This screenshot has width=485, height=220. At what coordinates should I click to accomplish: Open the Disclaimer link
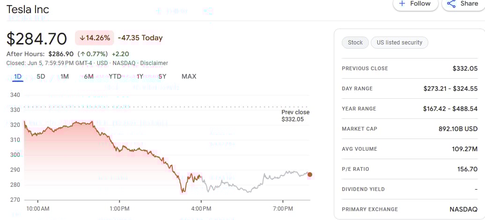tap(154, 63)
